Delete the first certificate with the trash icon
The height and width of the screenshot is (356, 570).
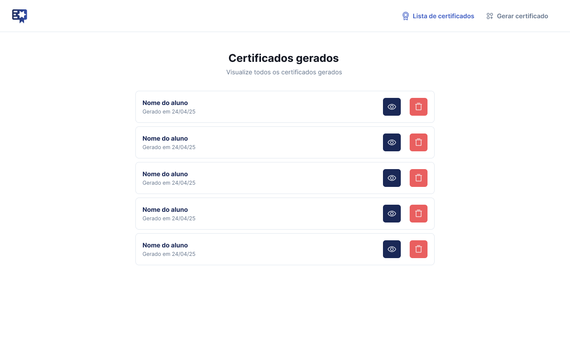tap(419, 107)
